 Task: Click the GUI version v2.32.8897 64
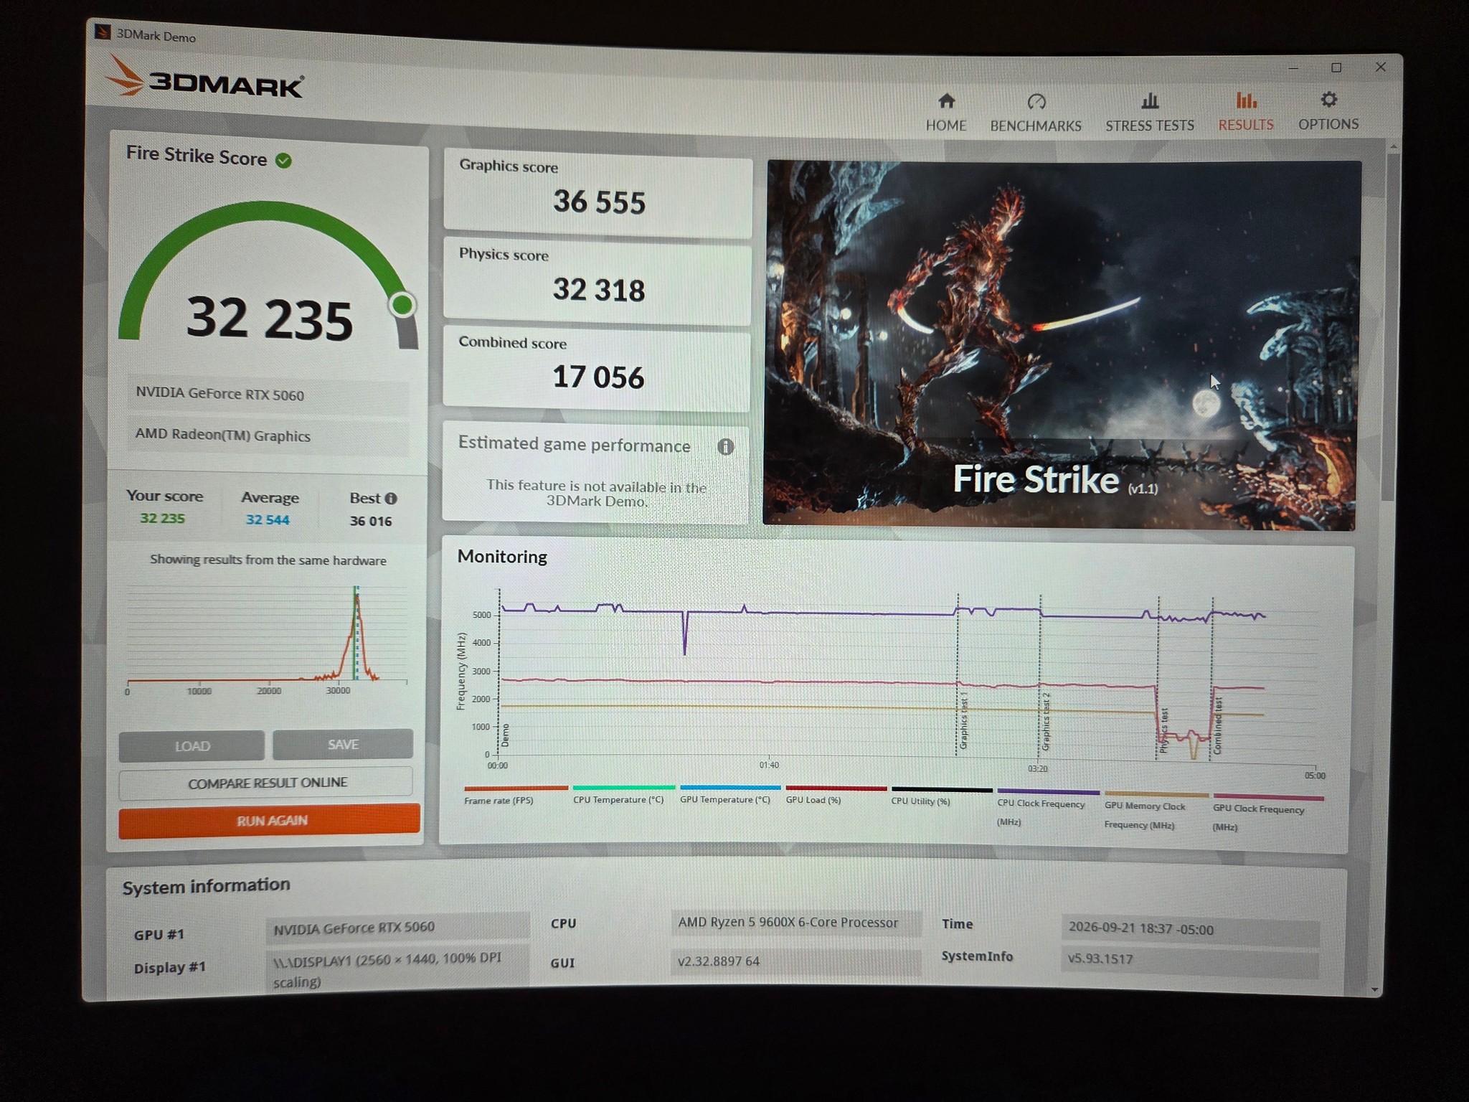tap(796, 961)
